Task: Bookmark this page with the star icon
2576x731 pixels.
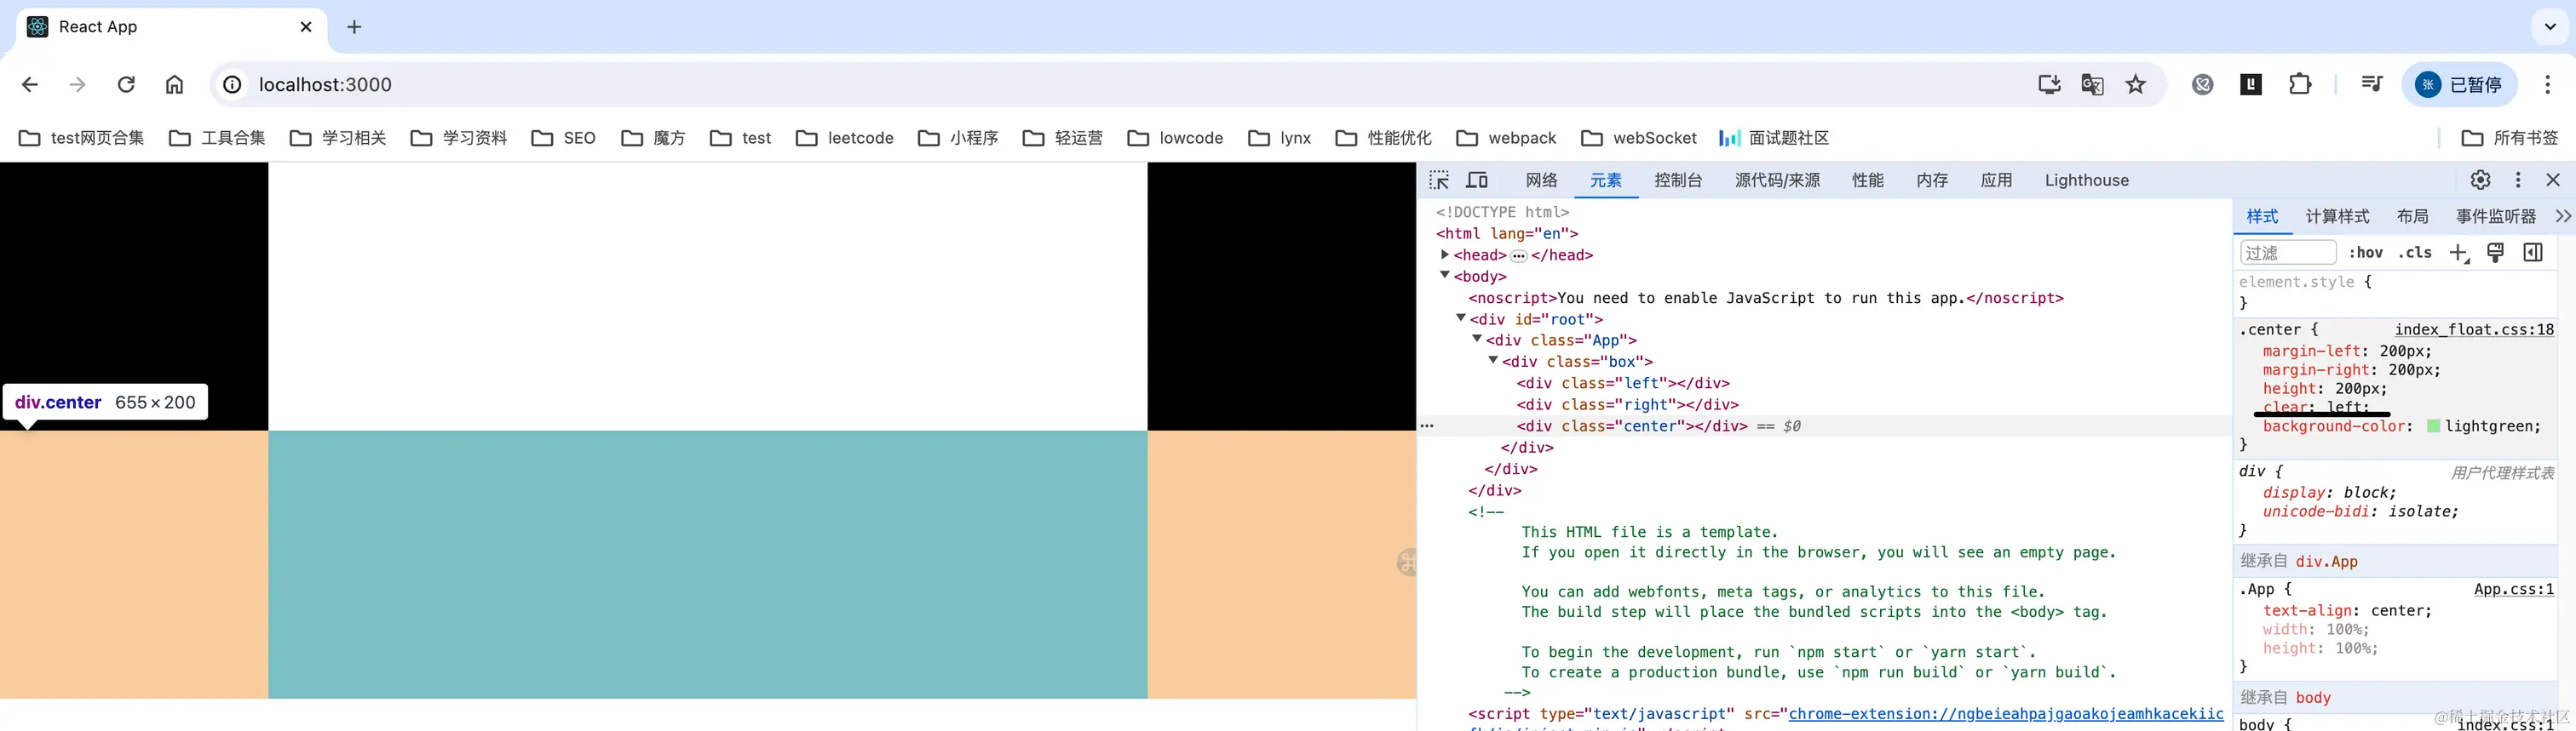Action: coord(2136,85)
